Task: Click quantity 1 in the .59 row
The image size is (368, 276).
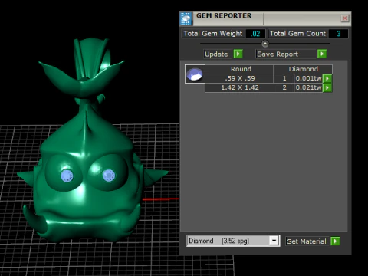Action: (x=284, y=78)
